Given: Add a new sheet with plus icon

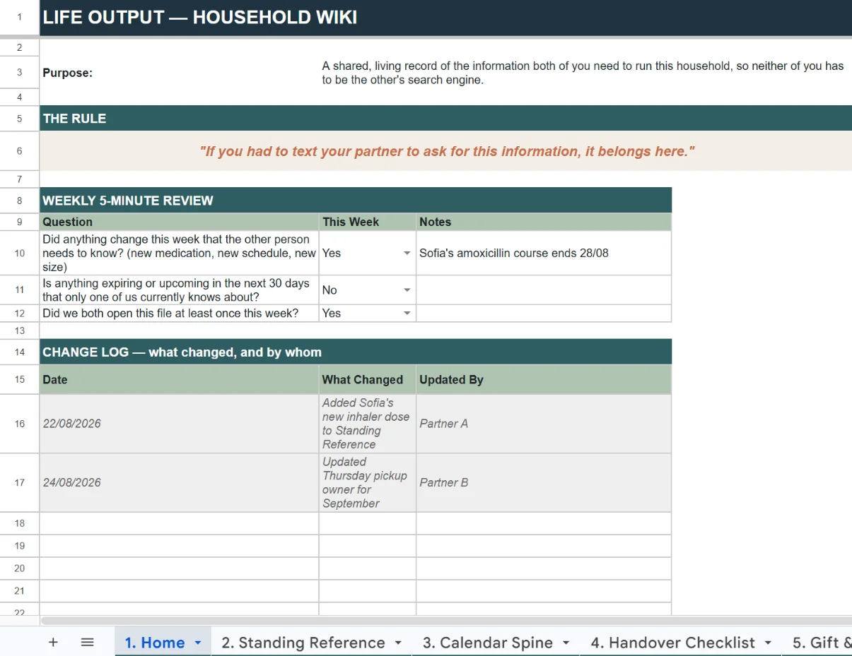Looking at the screenshot, I should coord(53,642).
